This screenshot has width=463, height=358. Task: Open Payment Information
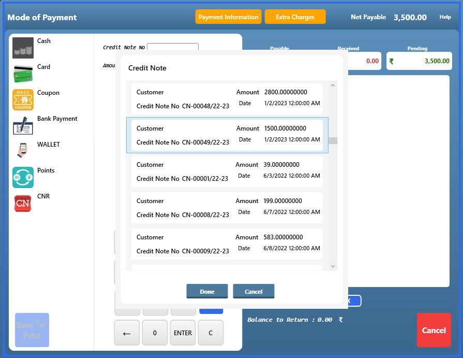[x=228, y=17]
